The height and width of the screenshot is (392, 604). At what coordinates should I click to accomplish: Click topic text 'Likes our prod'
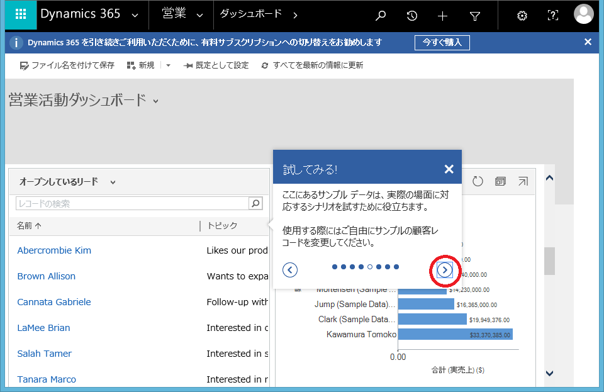[237, 250]
